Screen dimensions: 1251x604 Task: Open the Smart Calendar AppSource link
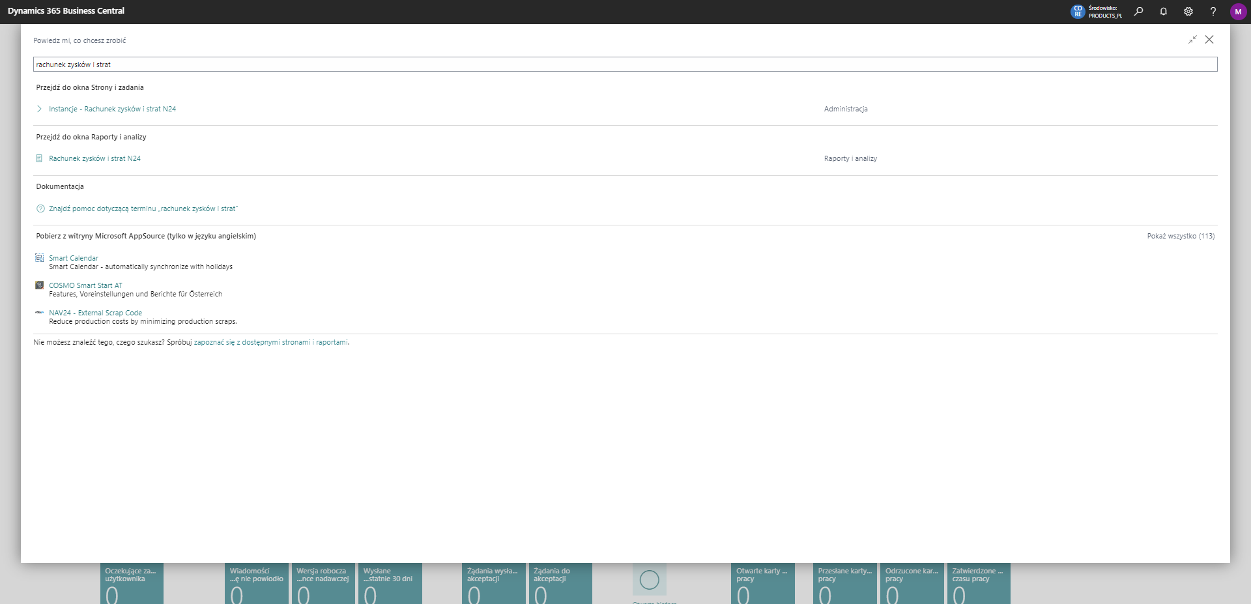click(74, 258)
